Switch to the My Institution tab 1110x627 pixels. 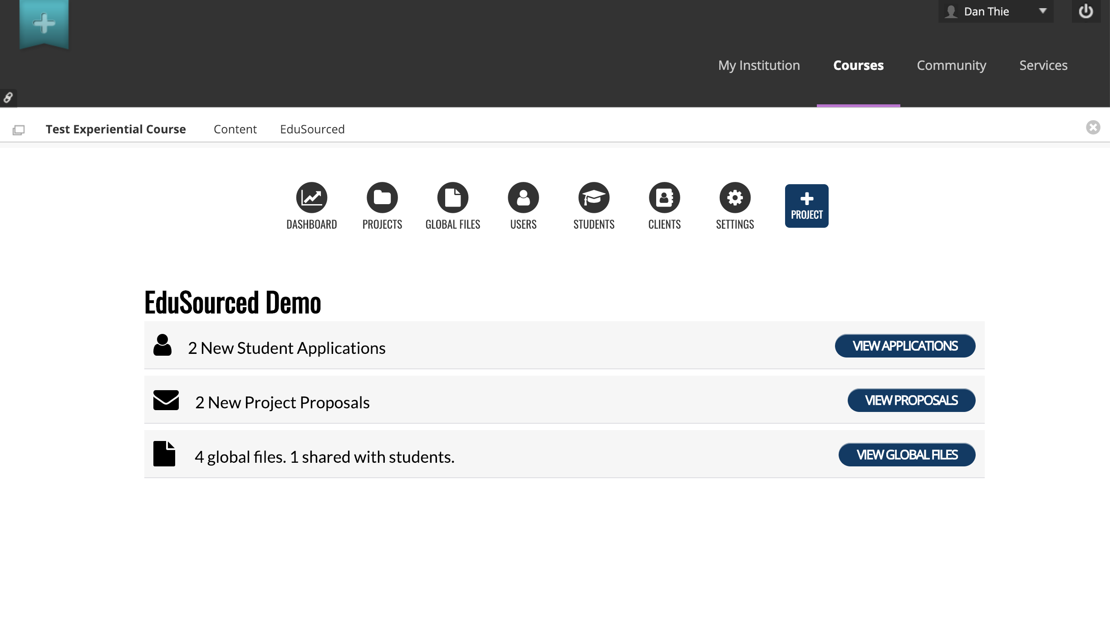click(x=759, y=65)
